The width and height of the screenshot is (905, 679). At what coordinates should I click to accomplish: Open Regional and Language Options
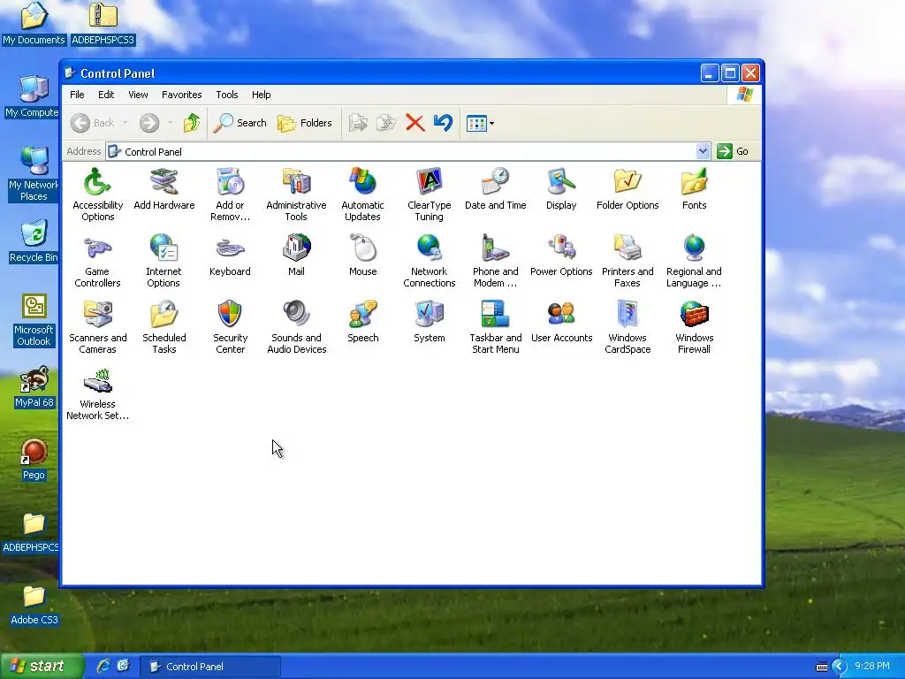pyautogui.click(x=694, y=261)
